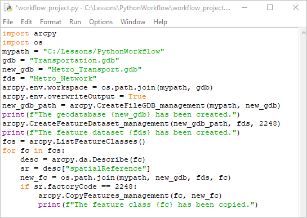Viewport: 307px width, 218px height.
Task: Click the string "spatialReference"
Action: tap(106, 168)
